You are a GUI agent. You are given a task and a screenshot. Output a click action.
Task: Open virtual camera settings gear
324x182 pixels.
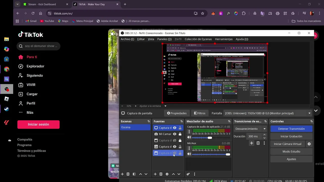(309, 144)
